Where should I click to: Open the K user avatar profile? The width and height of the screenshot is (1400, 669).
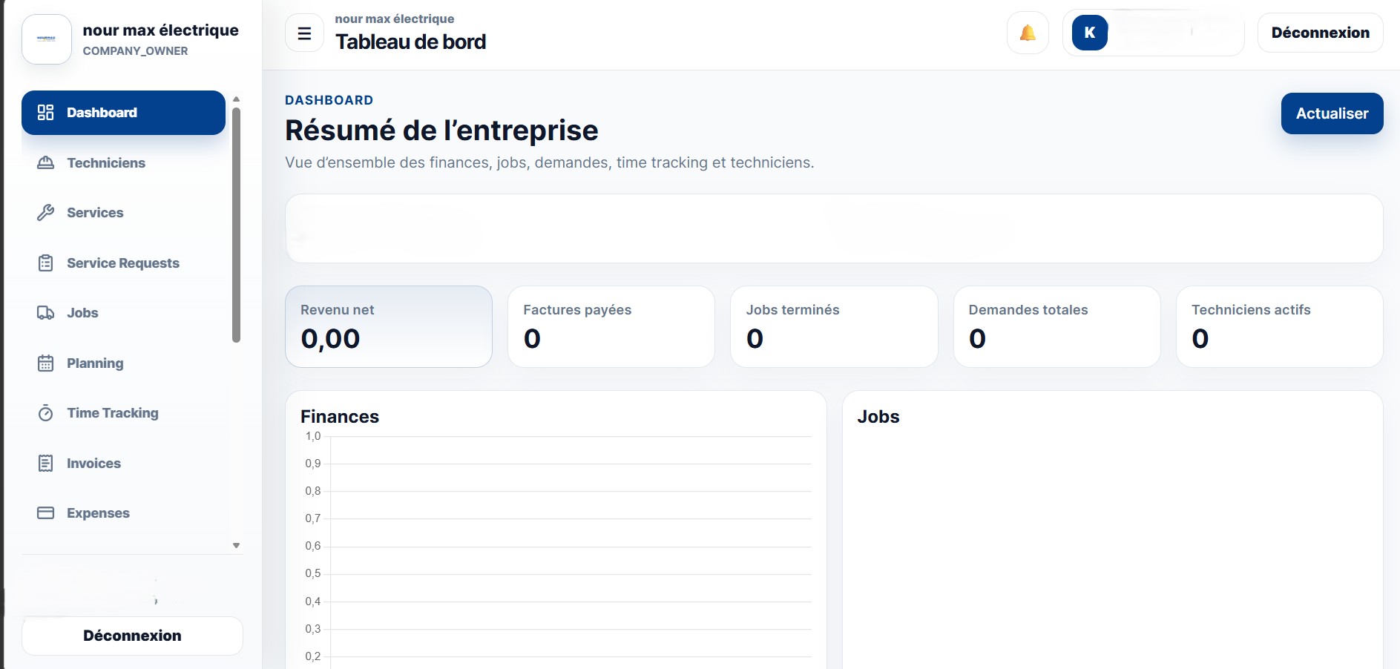pos(1090,33)
